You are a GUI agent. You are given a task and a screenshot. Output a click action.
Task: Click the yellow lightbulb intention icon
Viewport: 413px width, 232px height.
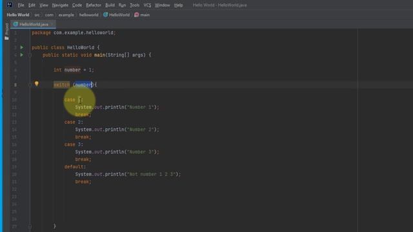tap(37, 84)
